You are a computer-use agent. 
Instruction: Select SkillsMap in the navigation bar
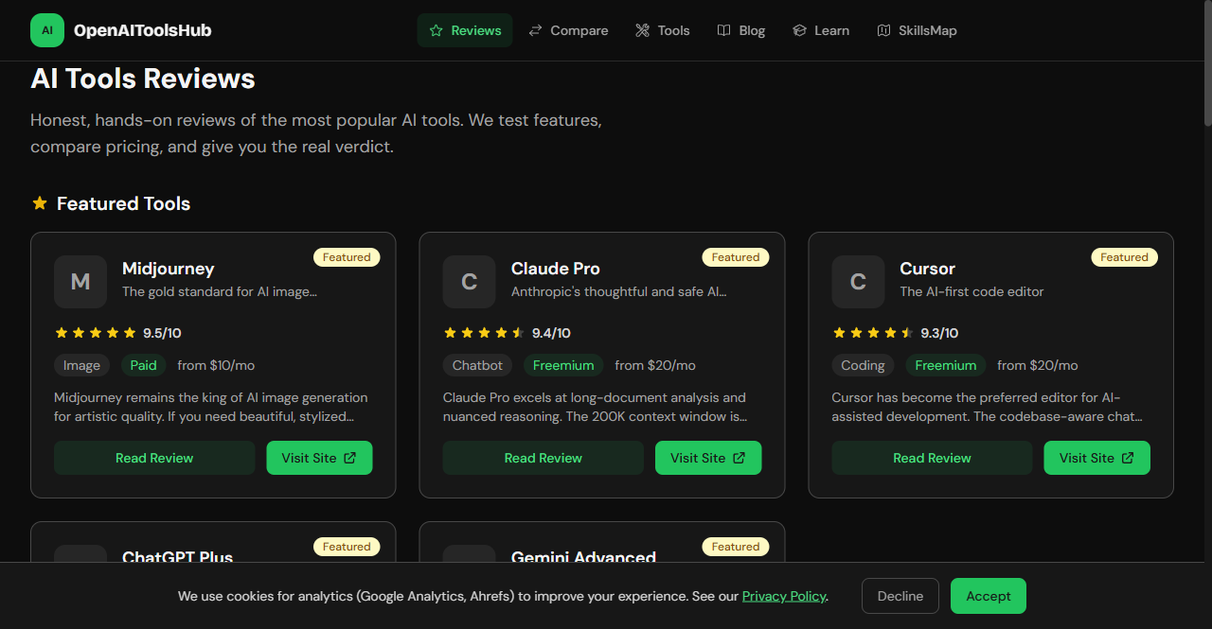point(917,30)
